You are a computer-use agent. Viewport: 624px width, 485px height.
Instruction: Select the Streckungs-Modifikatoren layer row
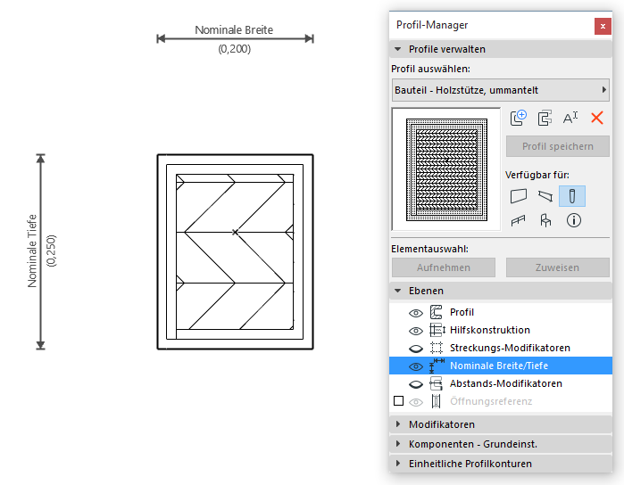pyautogui.click(x=501, y=348)
